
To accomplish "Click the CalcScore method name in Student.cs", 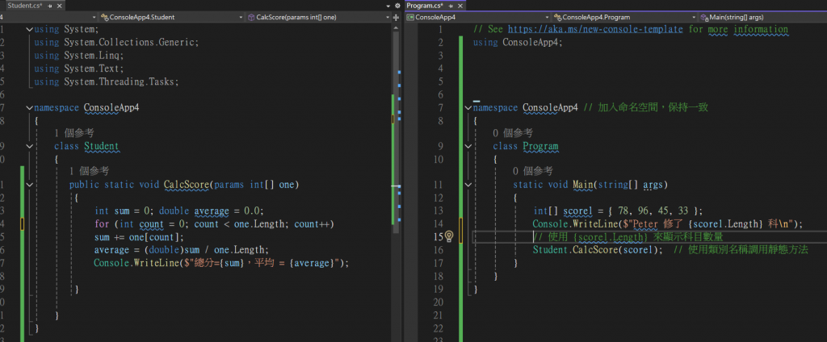I will pos(187,185).
